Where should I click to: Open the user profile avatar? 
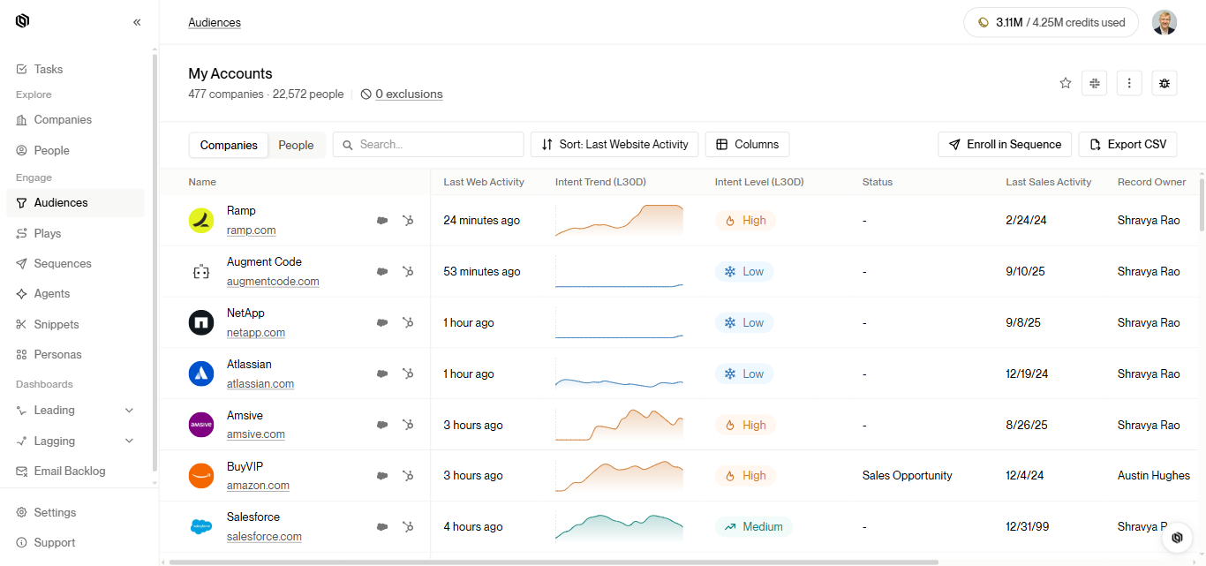[1165, 22]
